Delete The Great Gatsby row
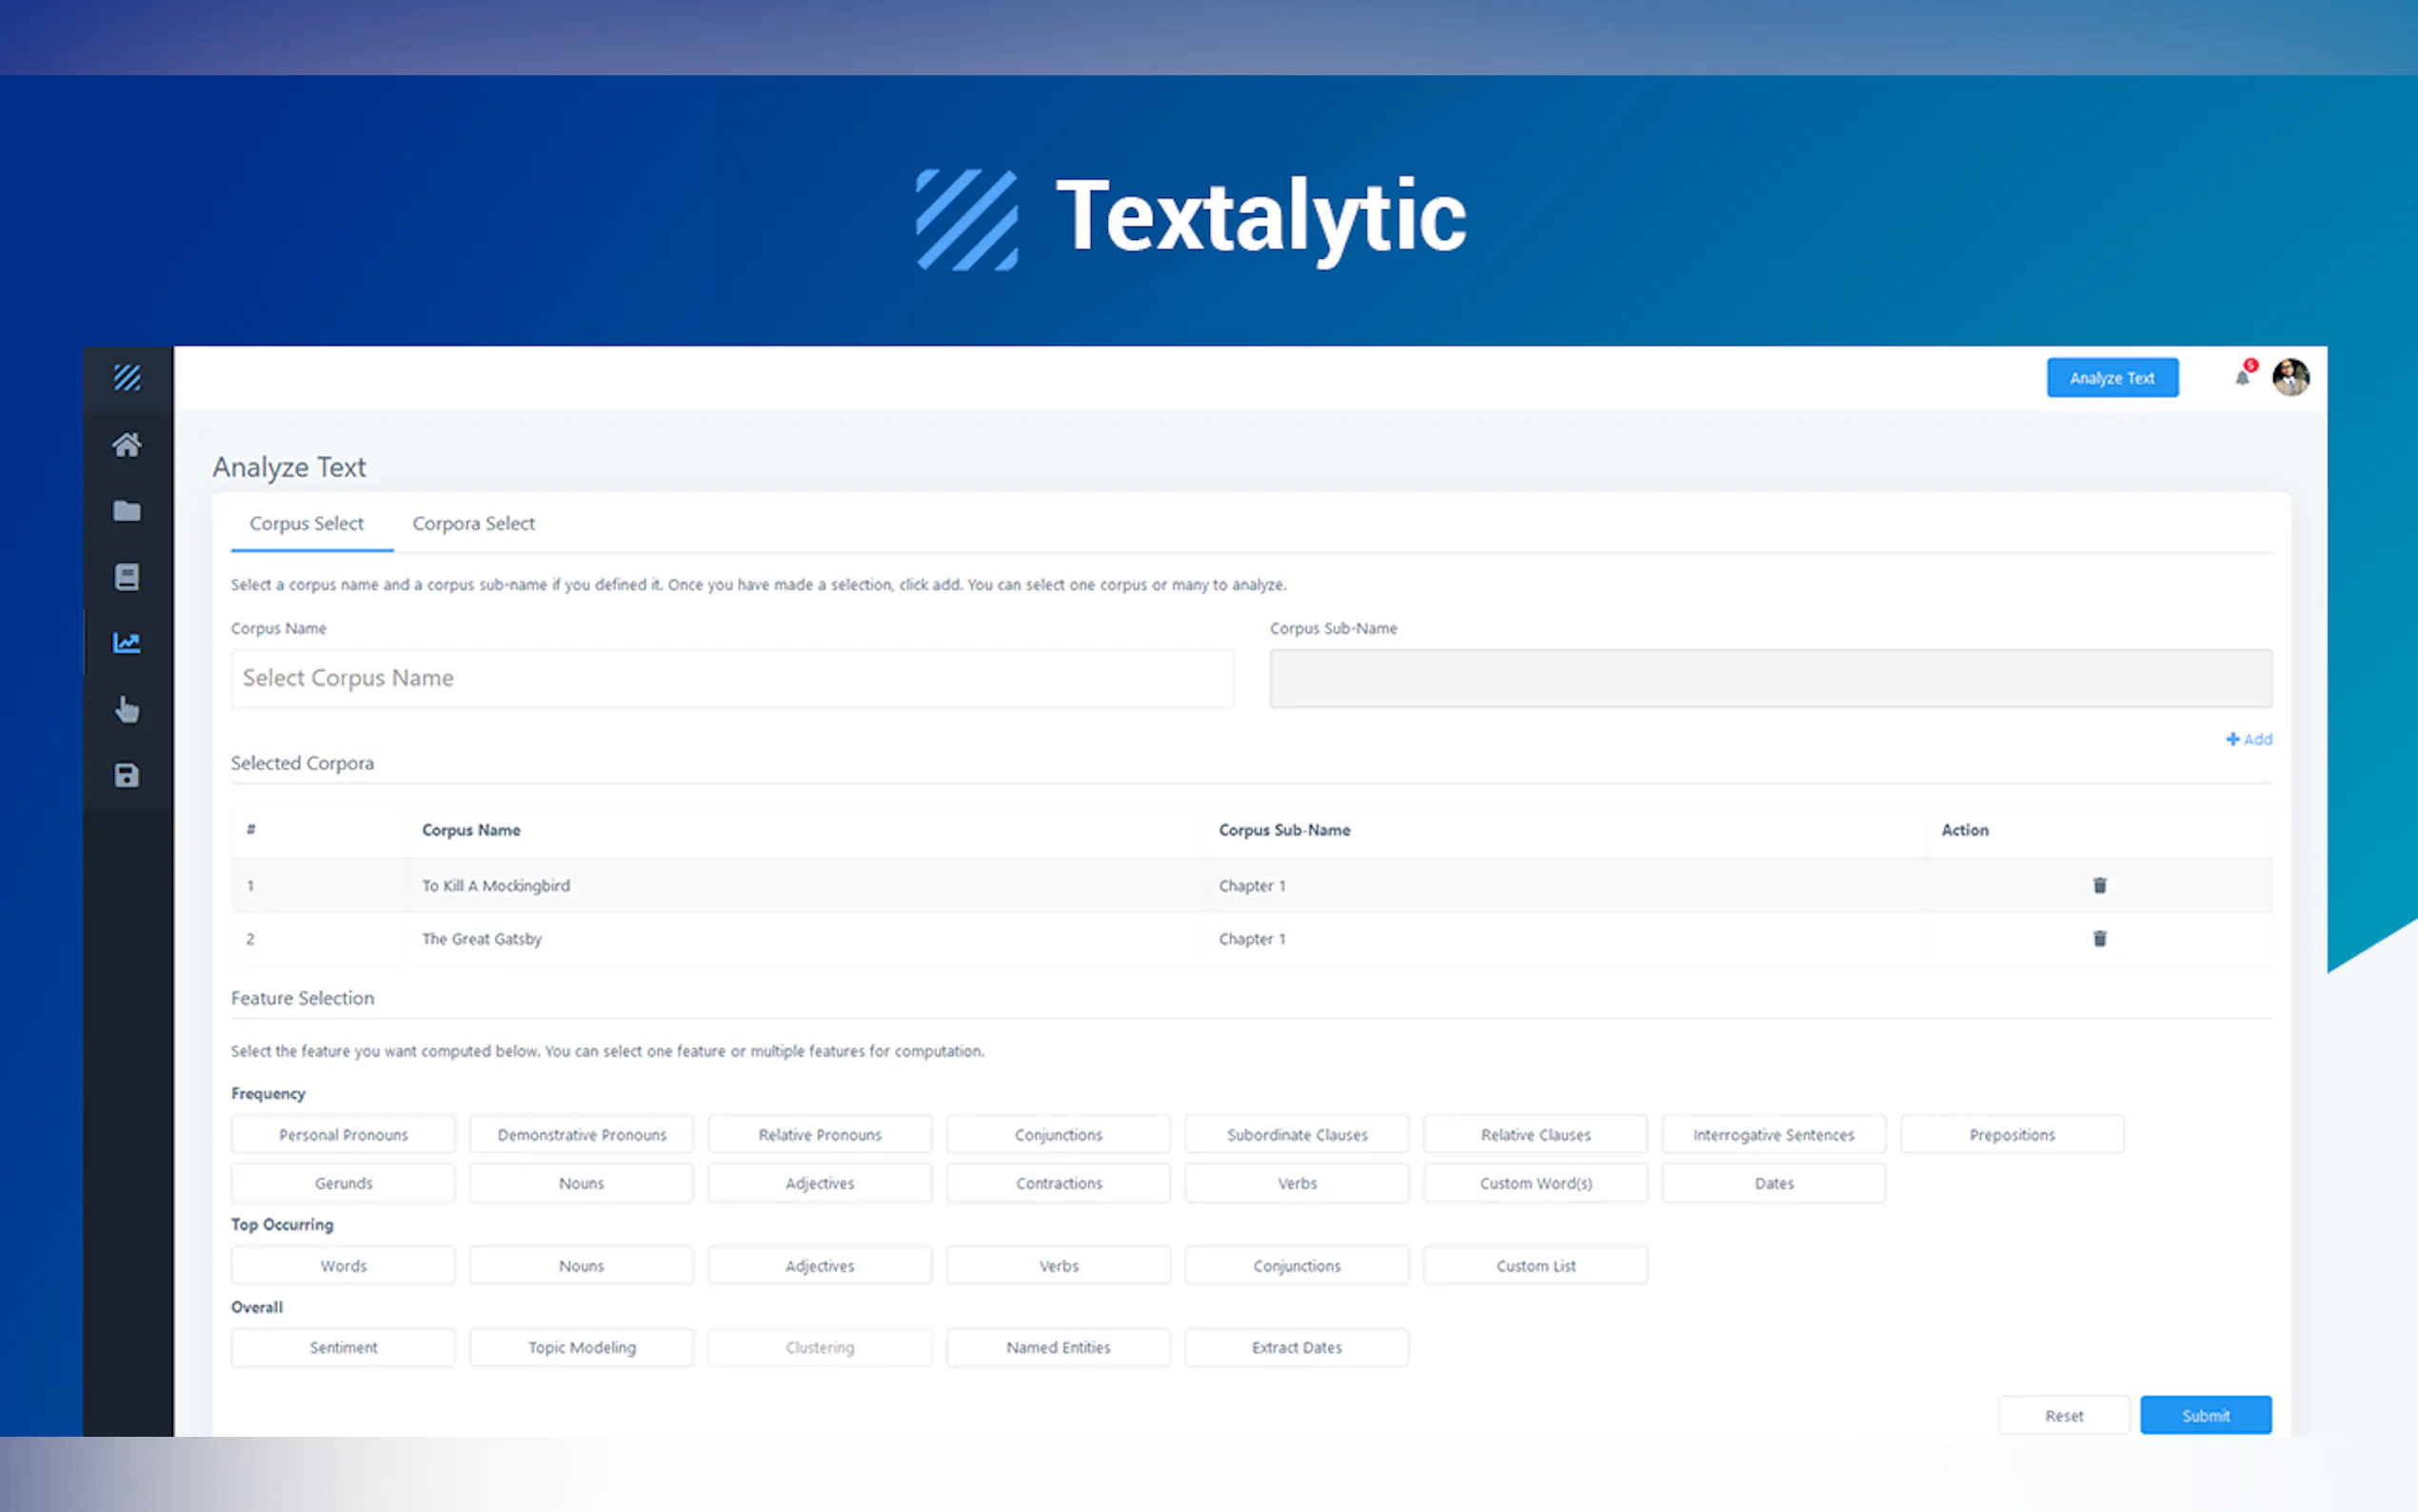Image resolution: width=2418 pixels, height=1512 pixels. click(2099, 939)
